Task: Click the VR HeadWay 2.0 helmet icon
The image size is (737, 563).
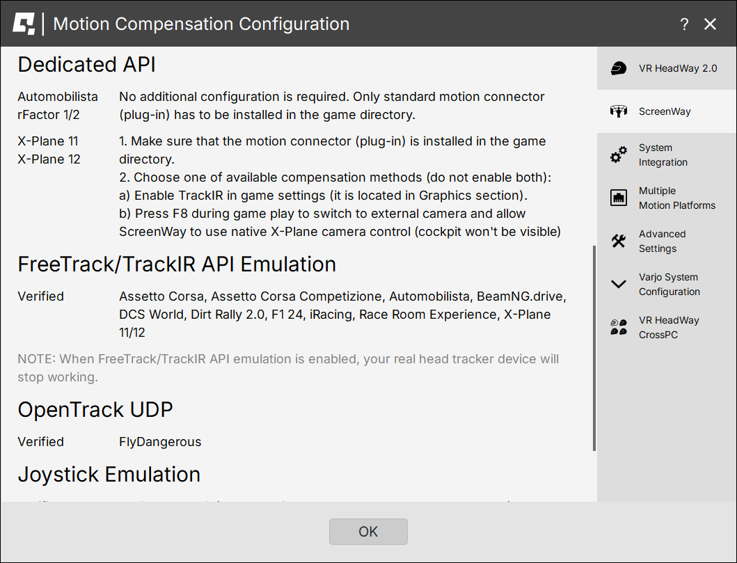Action: tap(618, 68)
